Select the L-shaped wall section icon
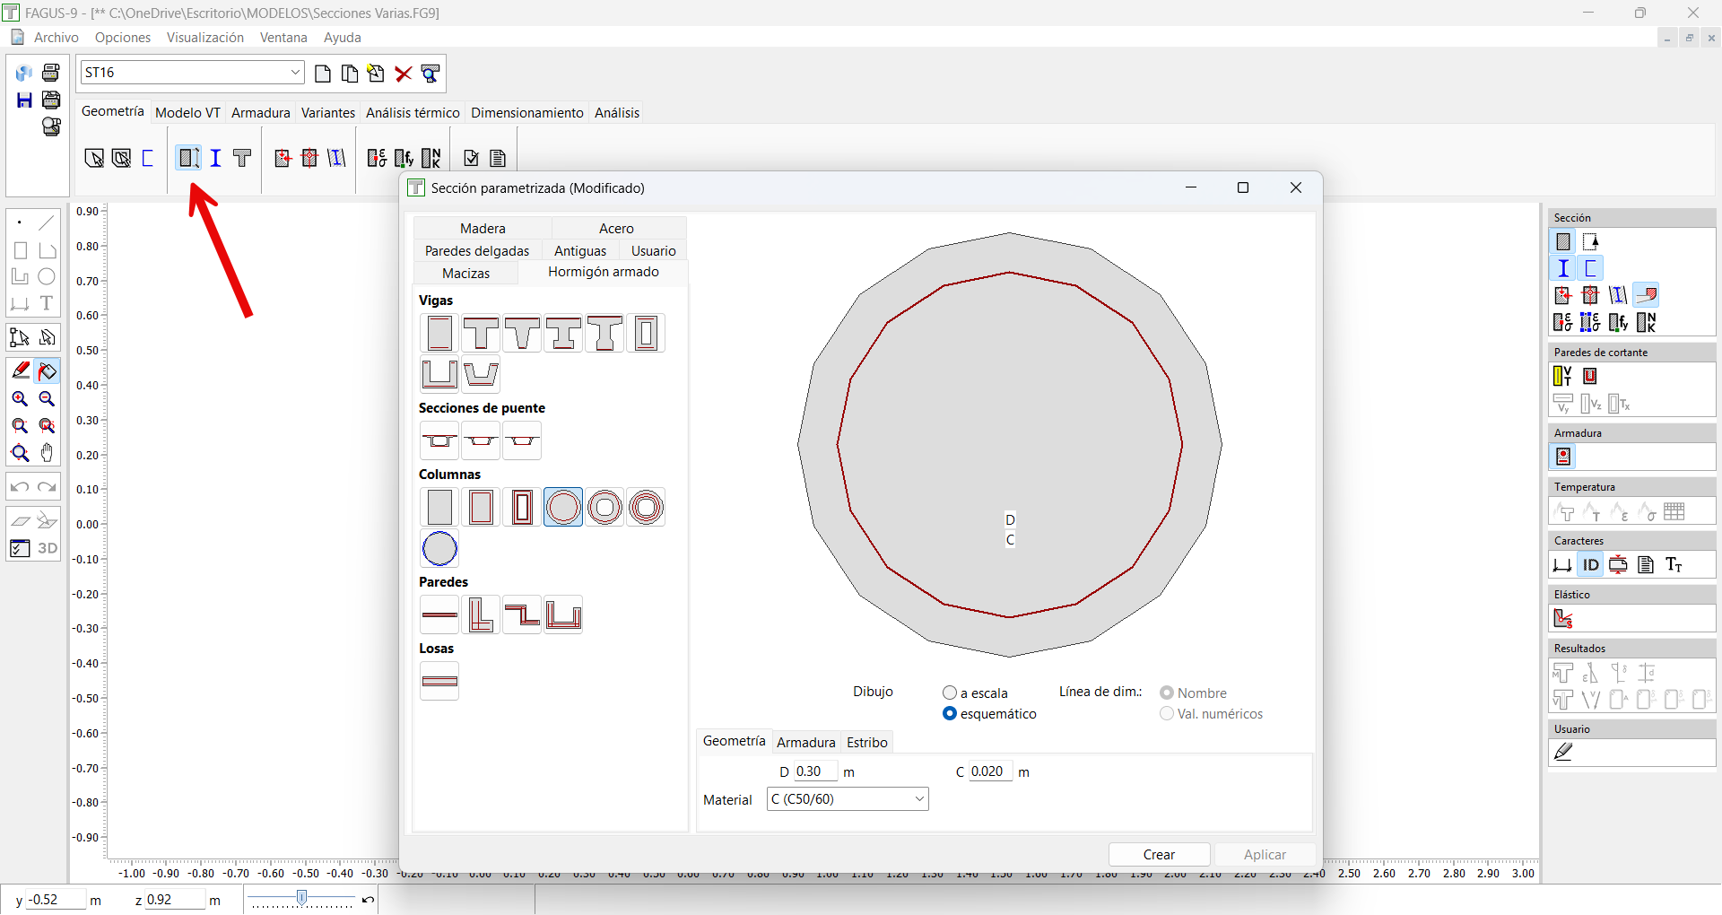1722x915 pixels. pos(481,615)
